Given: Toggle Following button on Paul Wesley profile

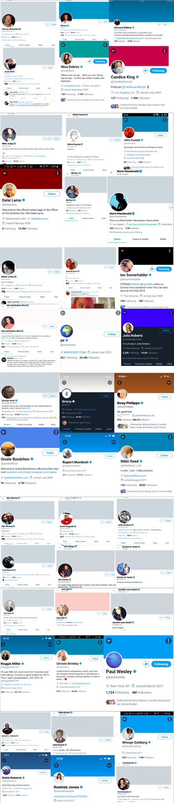Looking at the screenshot, I should (161, 664).
